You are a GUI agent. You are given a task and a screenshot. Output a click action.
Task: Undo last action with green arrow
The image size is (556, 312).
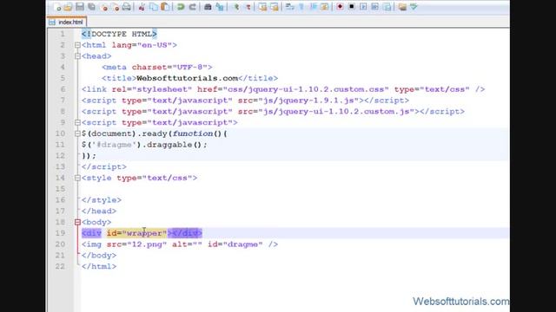pos(181,7)
